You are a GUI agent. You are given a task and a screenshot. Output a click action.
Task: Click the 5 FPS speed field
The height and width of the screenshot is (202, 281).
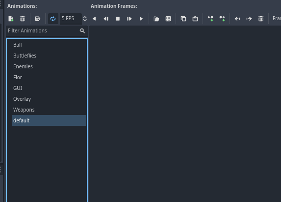click(71, 19)
